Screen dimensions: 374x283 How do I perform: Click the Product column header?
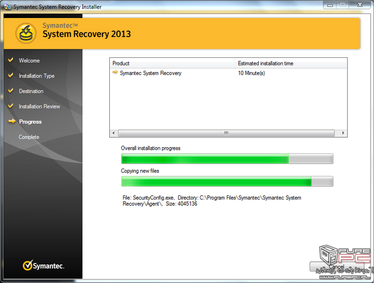(172, 64)
